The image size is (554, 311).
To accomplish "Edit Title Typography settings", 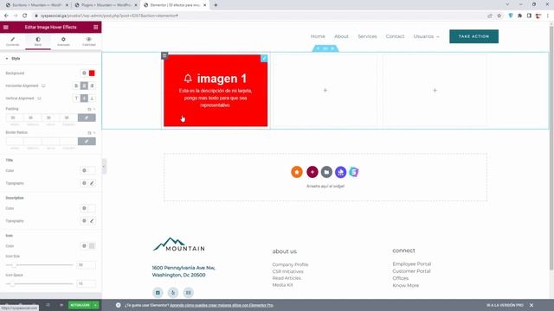I will coord(92,183).
